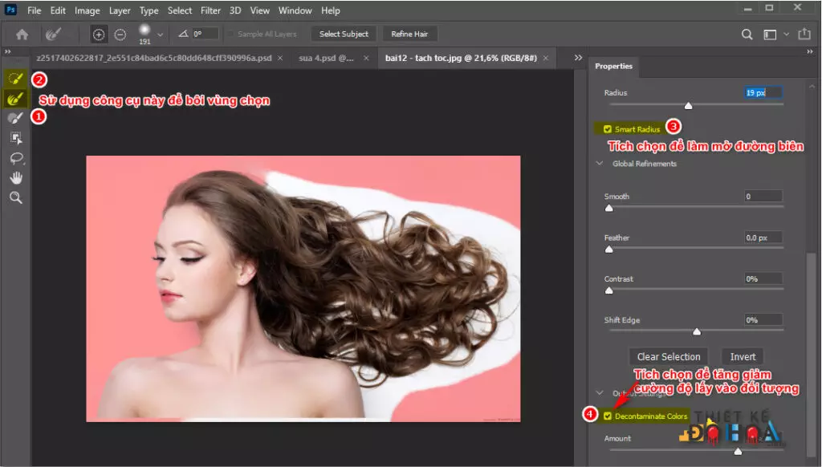
Task: Collapse the Output Settings section
Action: point(599,392)
